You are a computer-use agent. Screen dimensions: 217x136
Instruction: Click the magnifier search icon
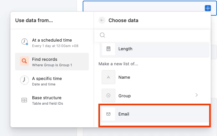pyautogui.click(x=103, y=35)
